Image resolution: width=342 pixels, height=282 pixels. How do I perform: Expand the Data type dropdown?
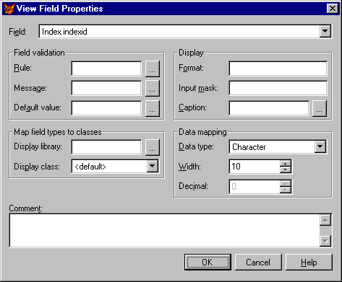pyautogui.click(x=320, y=146)
